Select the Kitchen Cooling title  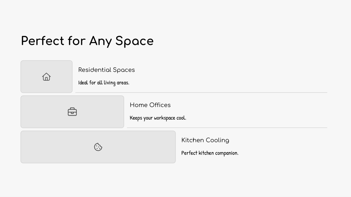tap(205, 140)
